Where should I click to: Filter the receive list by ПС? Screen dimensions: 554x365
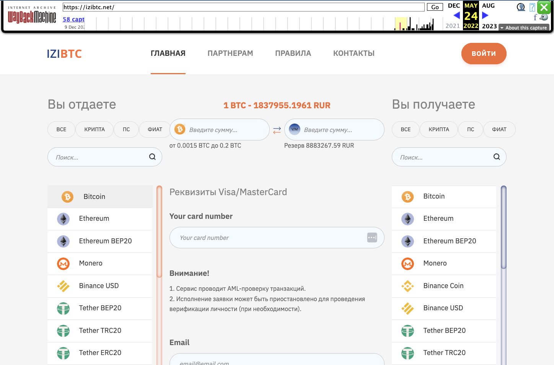(x=471, y=129)
